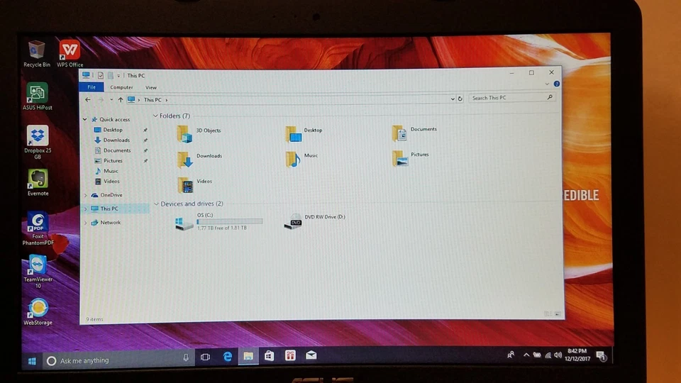Click the OS (C:) storage usage bar
The height and width of the screenshot is (383, 681).
230,221
